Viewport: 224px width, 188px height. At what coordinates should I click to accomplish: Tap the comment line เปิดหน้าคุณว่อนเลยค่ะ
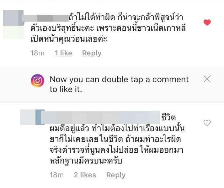coord(69,39)
